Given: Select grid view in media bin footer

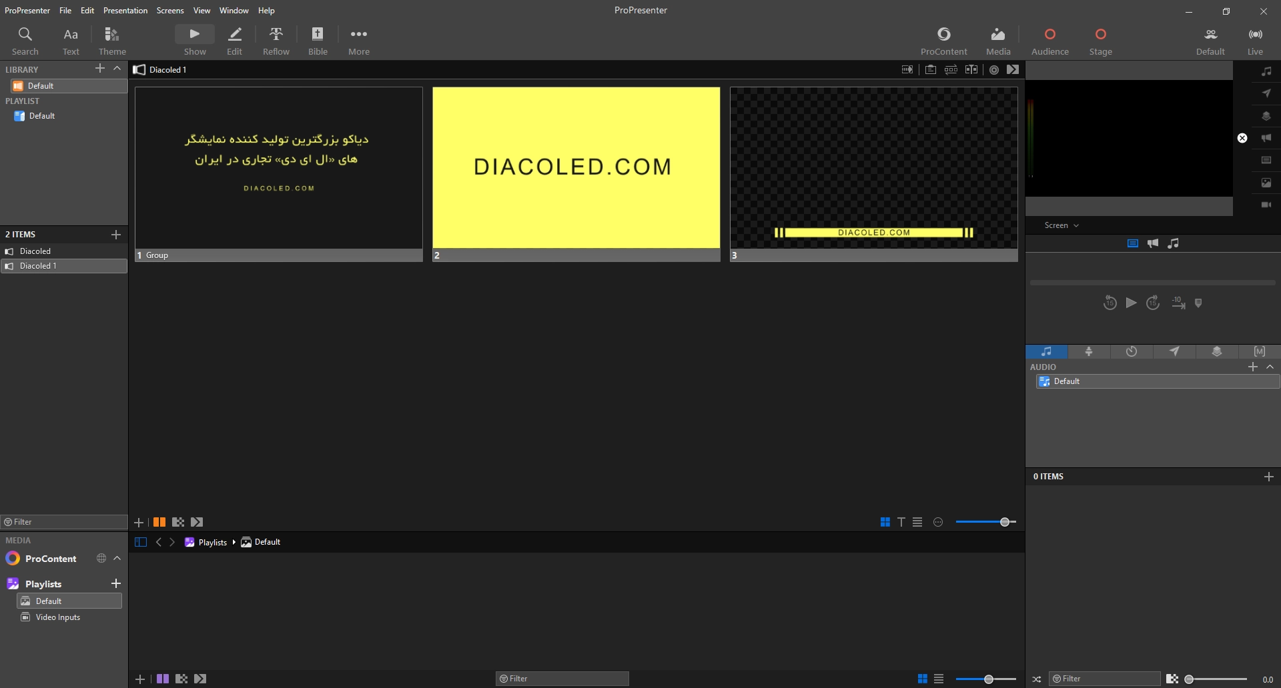Looking at the screenshot, I should click(x=922, y=679).
